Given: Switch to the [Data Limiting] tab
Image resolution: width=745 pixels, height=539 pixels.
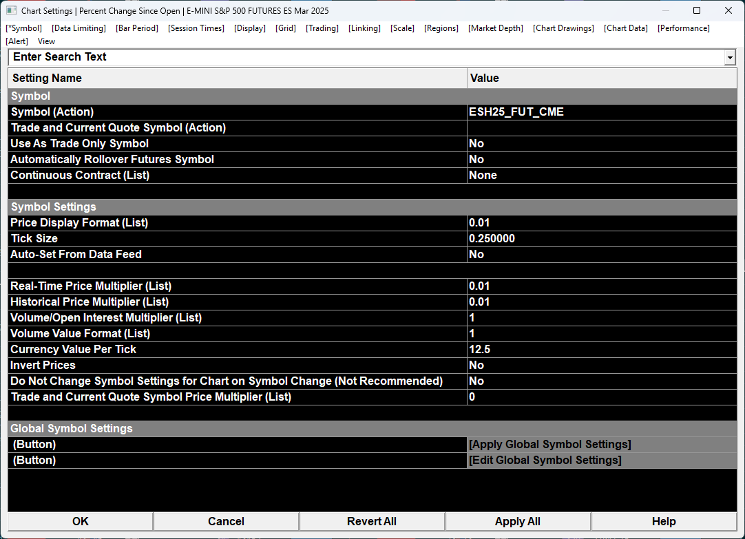Looking at the screenshot, I should [x=79, y=28].
